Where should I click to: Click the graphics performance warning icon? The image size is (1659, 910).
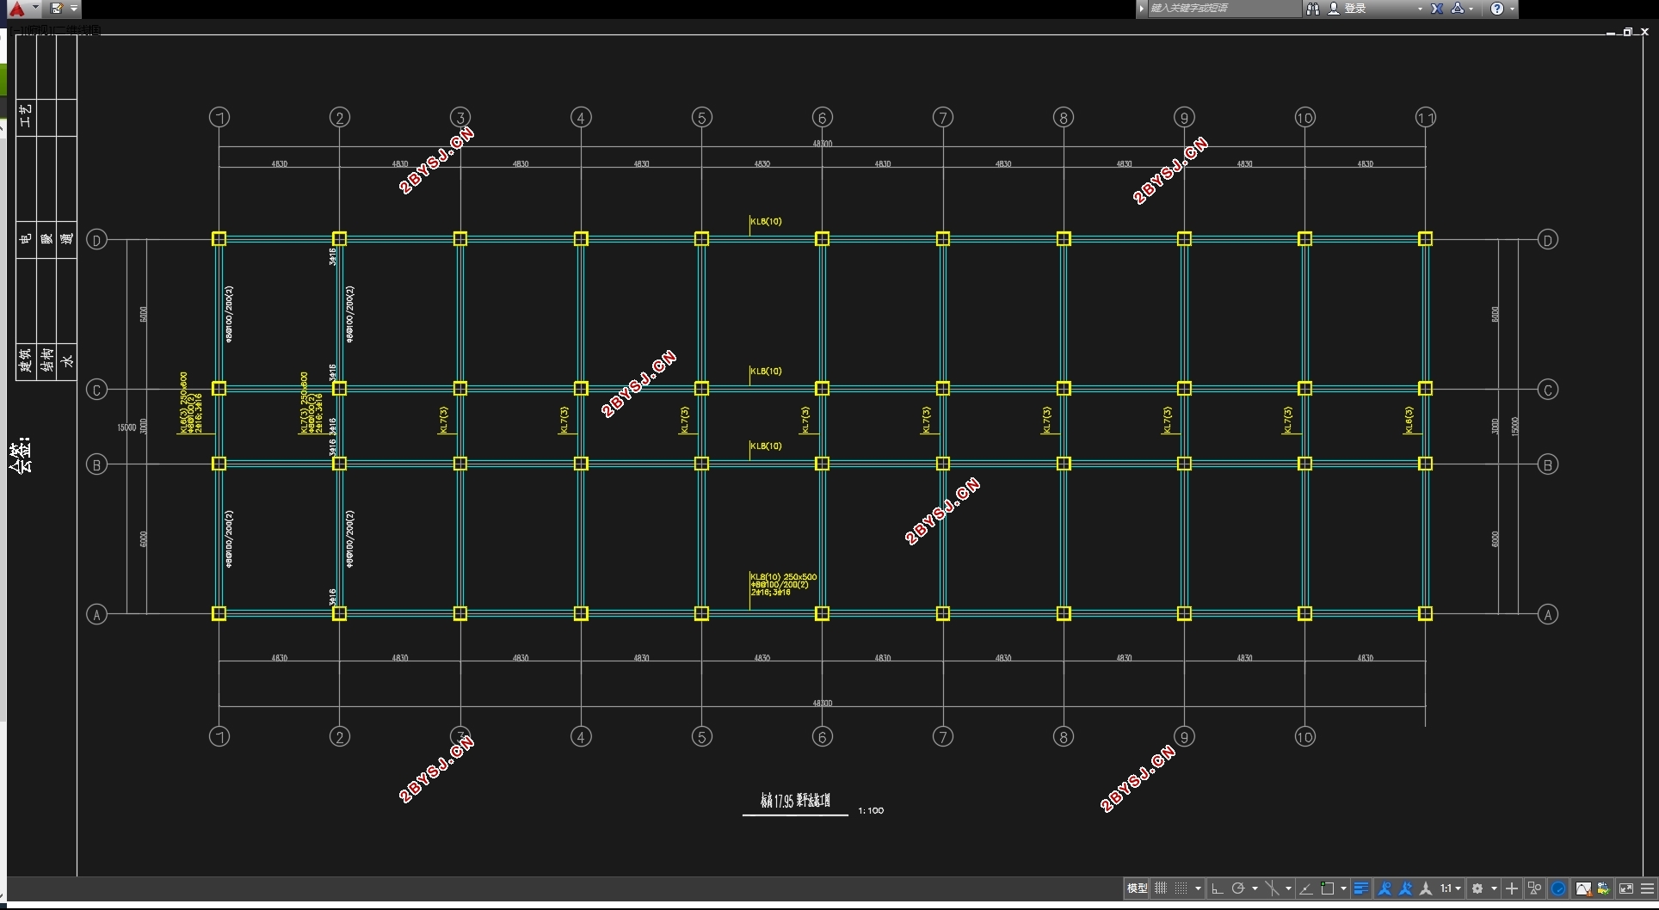click(1583, 888)
